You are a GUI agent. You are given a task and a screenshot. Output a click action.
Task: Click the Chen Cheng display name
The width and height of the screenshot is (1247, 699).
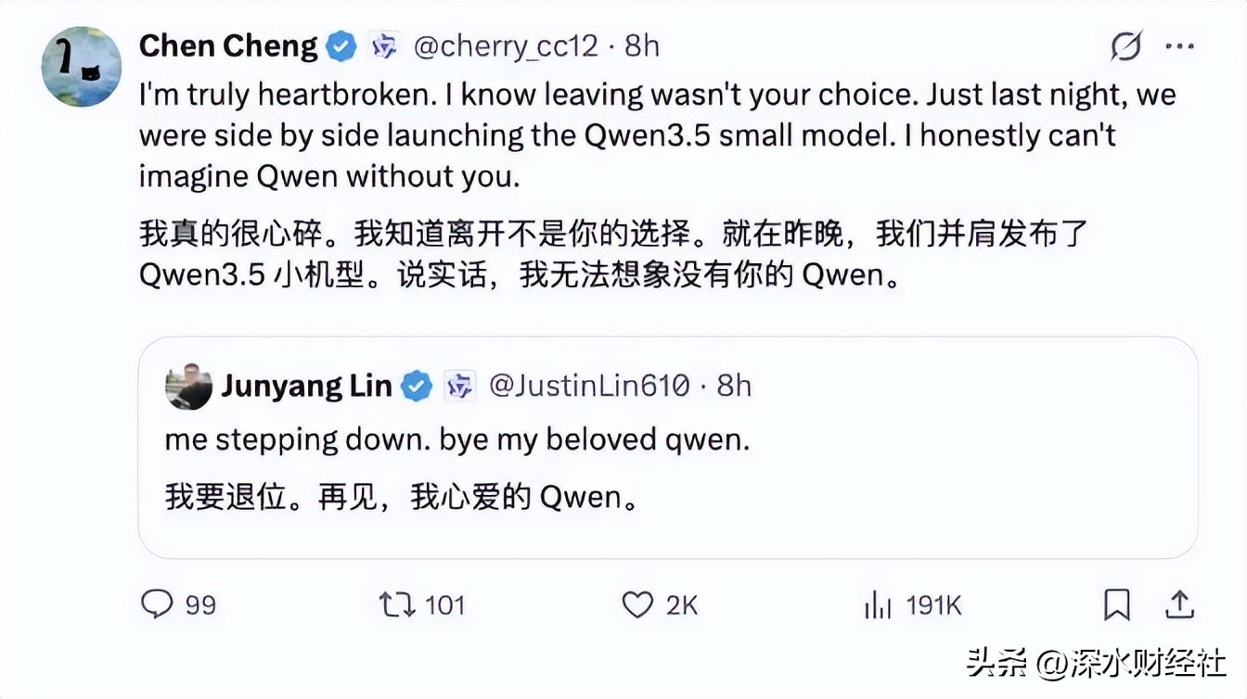click(228, 45)
